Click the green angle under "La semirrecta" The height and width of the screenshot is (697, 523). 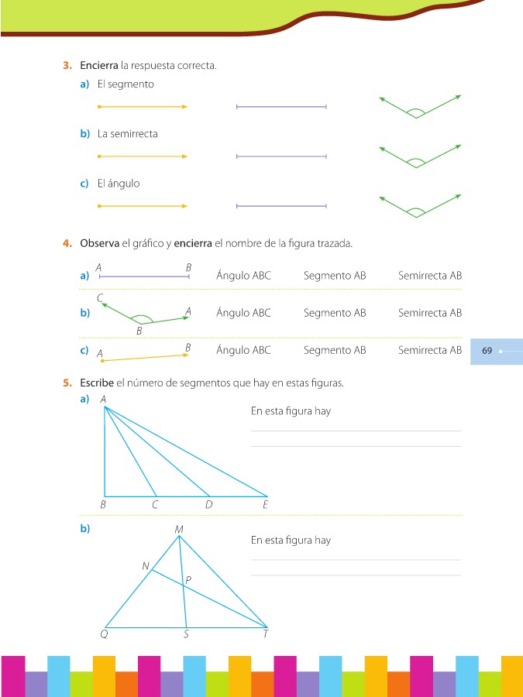click(x=419, y=156)
